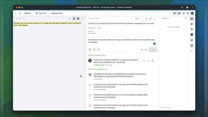Open the Comments panel tab icon
The height and width of the screenshot is (117, 208).
[x=192, y=19]
